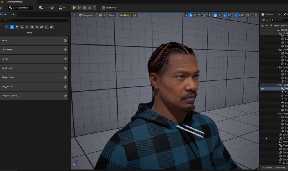Hide the selected Directional Light in Outliner
Viewport: 288px width, 171px height.
(262, 89)
